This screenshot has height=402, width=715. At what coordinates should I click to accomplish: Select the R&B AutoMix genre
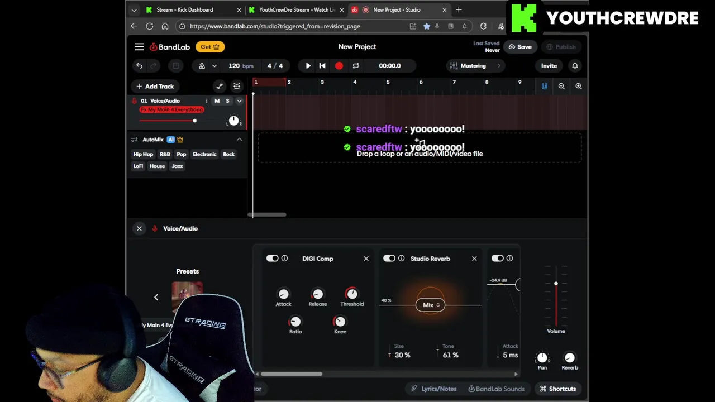pos(165,154)
